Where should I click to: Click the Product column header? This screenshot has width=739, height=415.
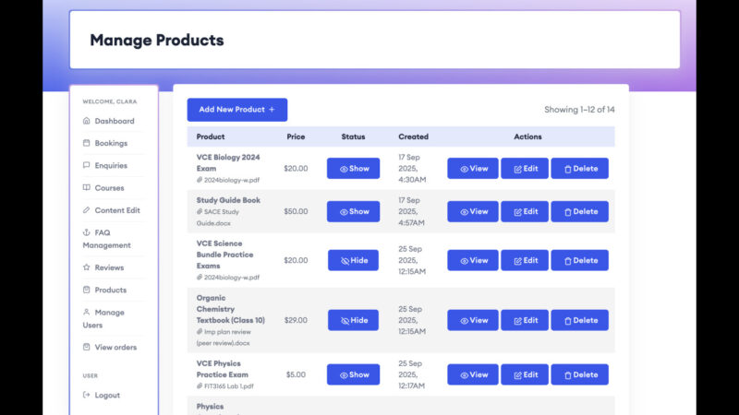(211, 136)
